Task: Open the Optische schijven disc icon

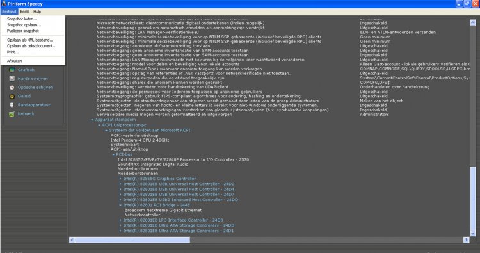Action: [12, 87]
